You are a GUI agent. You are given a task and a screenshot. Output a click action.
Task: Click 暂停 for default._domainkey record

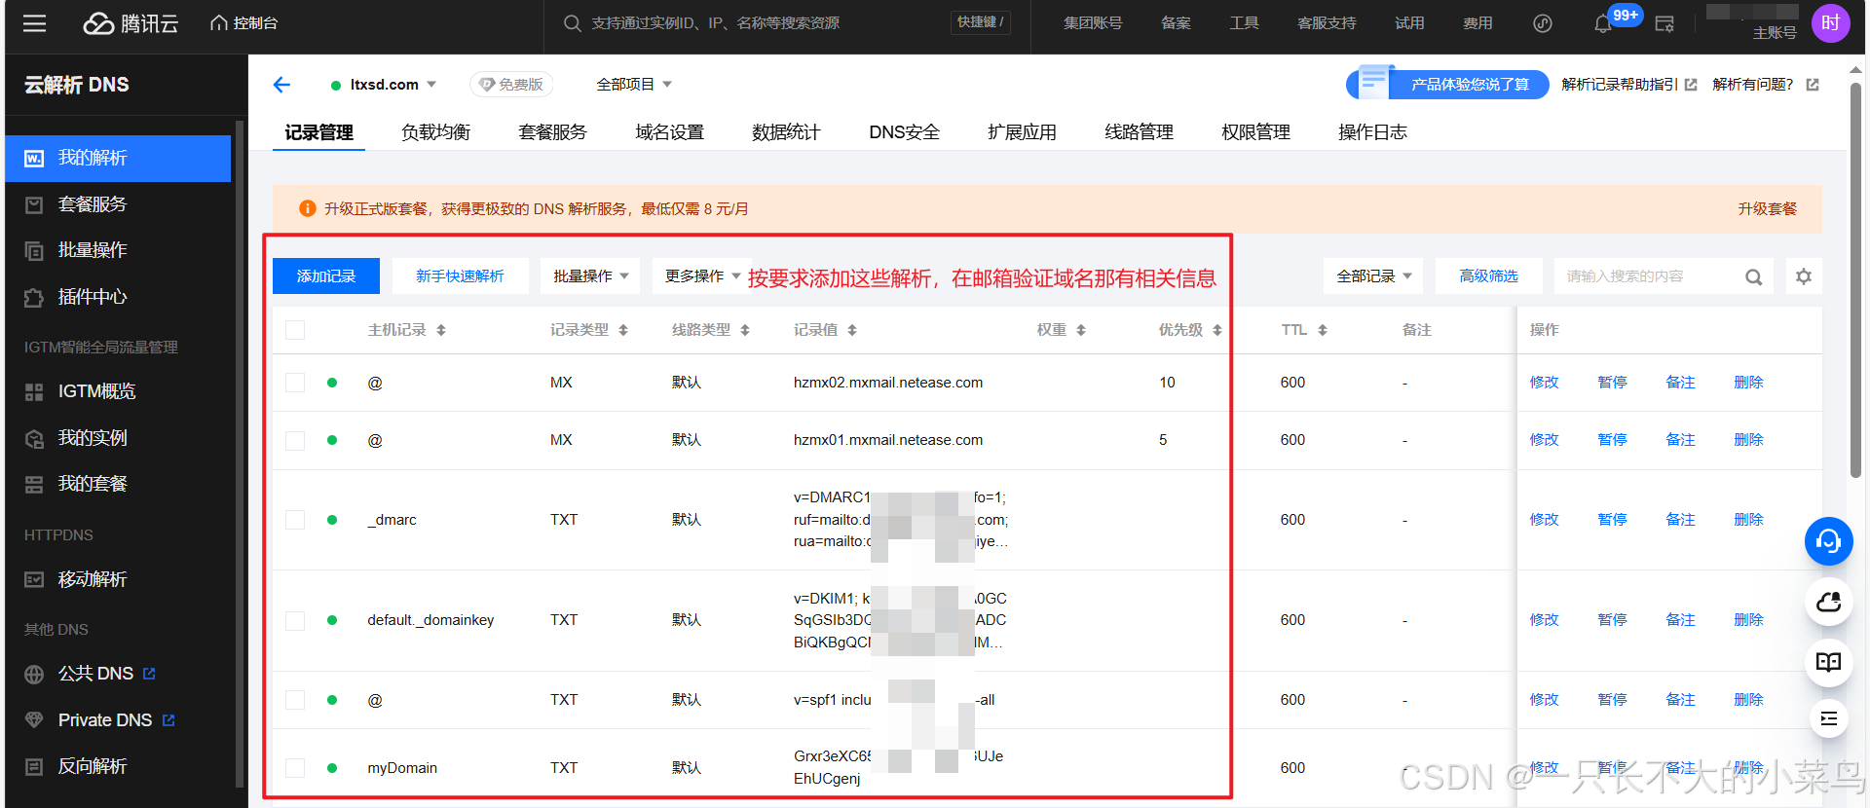[1612, 620]
